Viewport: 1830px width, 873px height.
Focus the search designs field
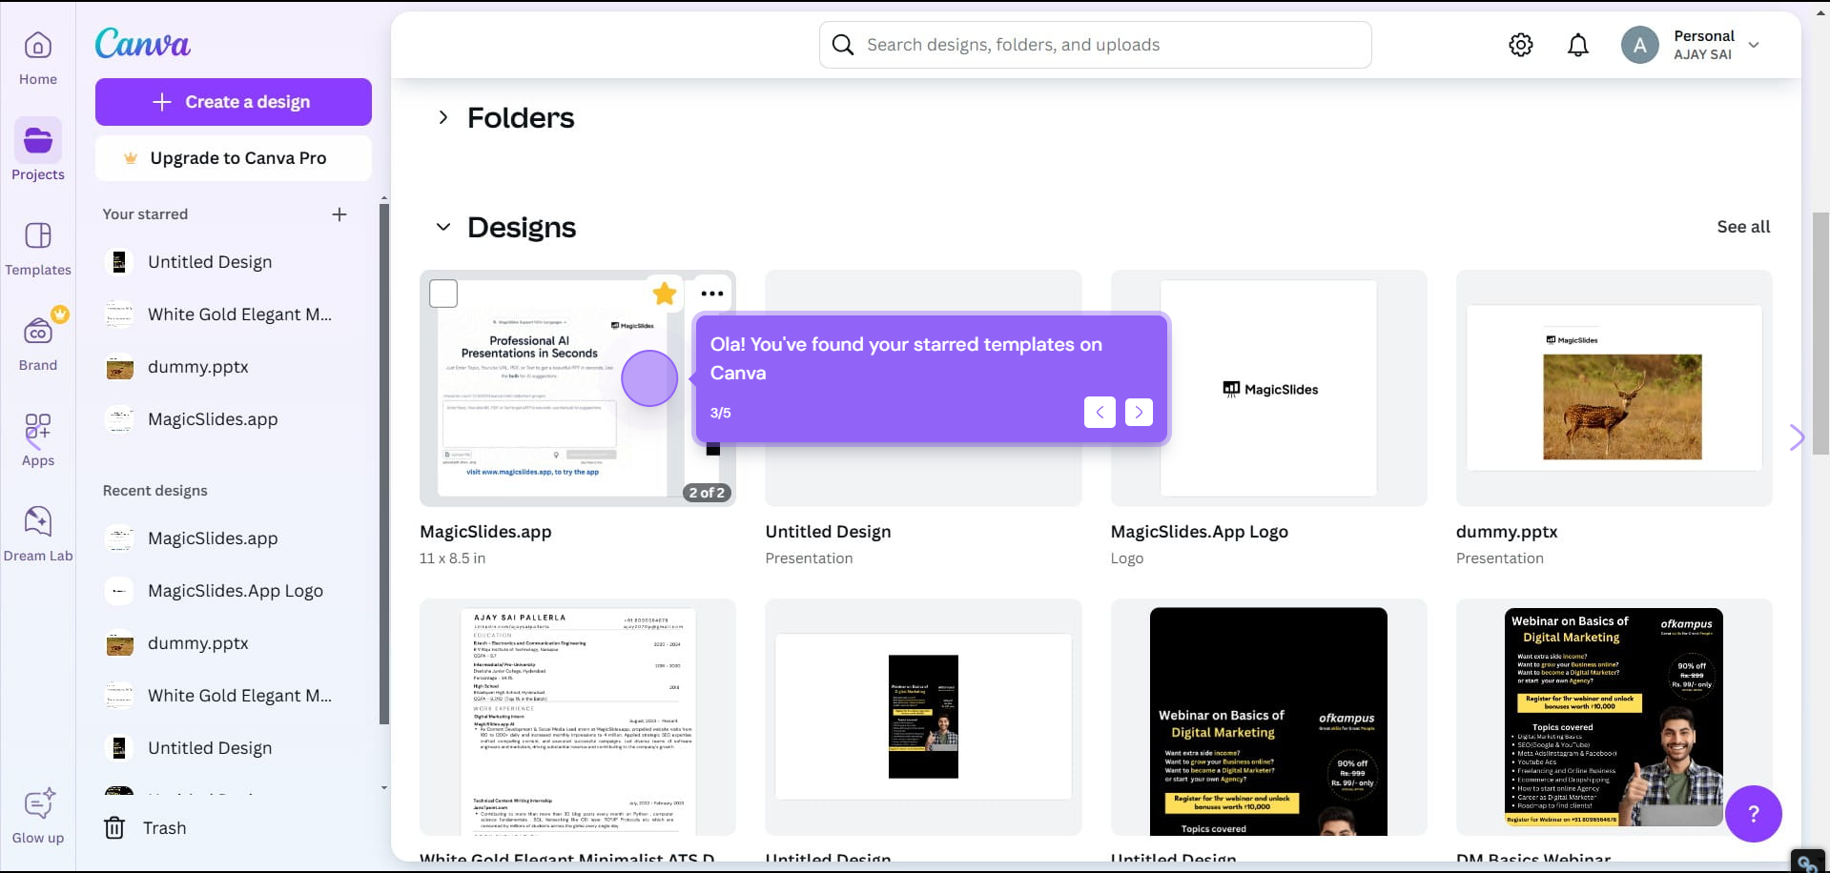click(1096, 45)
